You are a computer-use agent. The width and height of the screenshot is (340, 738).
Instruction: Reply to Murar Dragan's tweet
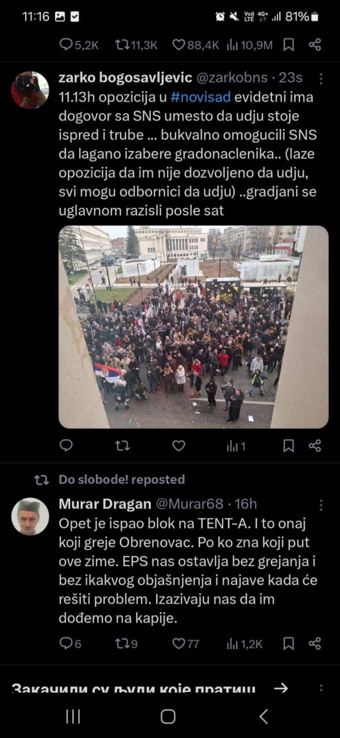click(x=70, y=644)
